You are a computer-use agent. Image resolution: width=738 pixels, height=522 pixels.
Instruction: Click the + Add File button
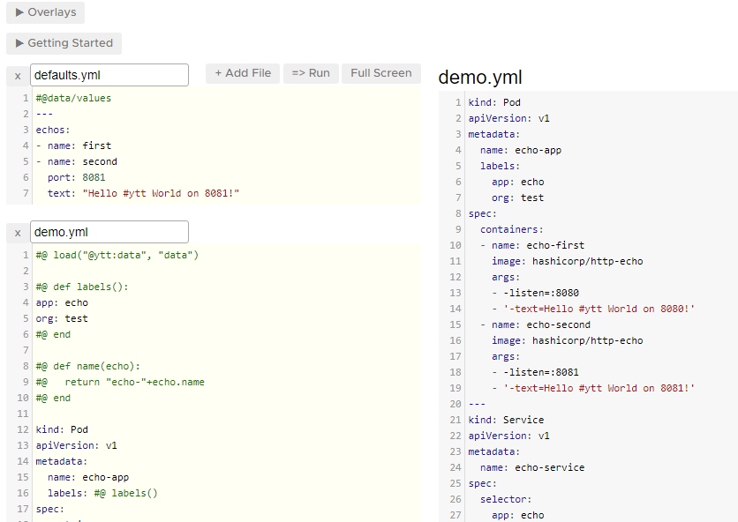coord(243,73)
